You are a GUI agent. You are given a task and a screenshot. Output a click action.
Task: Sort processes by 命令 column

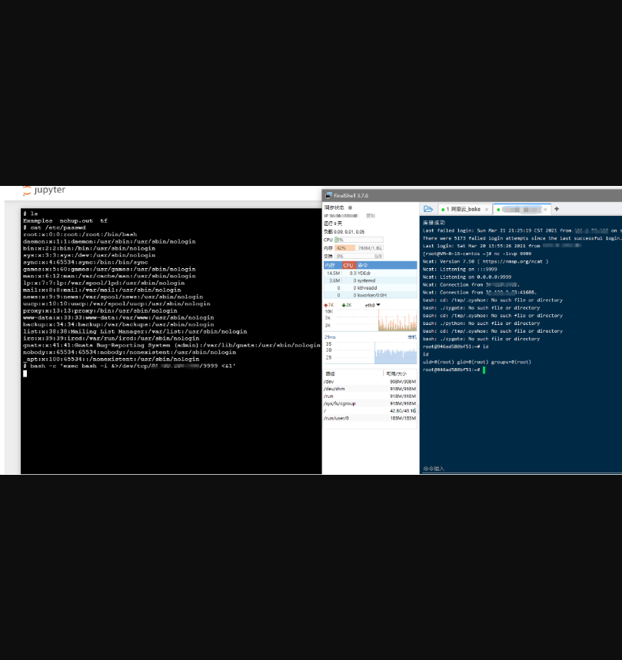(x=364, y=265)
